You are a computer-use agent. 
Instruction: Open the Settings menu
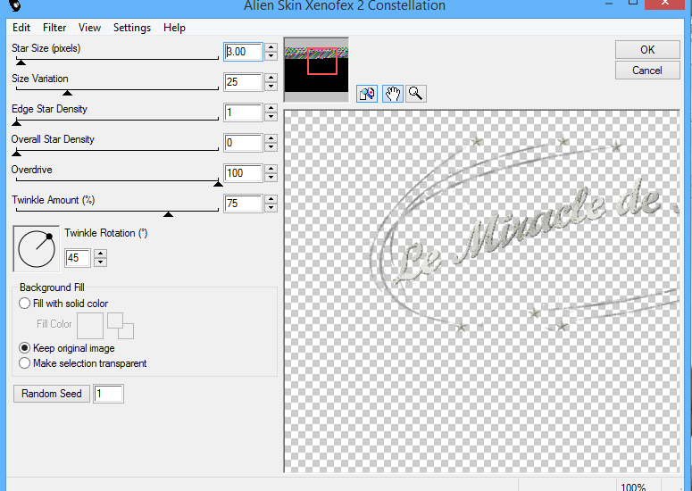coord(132,28)
